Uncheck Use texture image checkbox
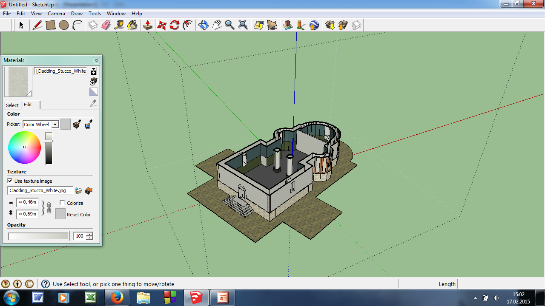545x306 pixels. (10, 181)
